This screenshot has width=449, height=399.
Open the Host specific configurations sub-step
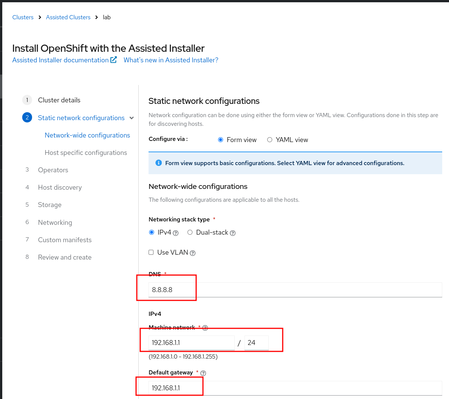(86, 153)
